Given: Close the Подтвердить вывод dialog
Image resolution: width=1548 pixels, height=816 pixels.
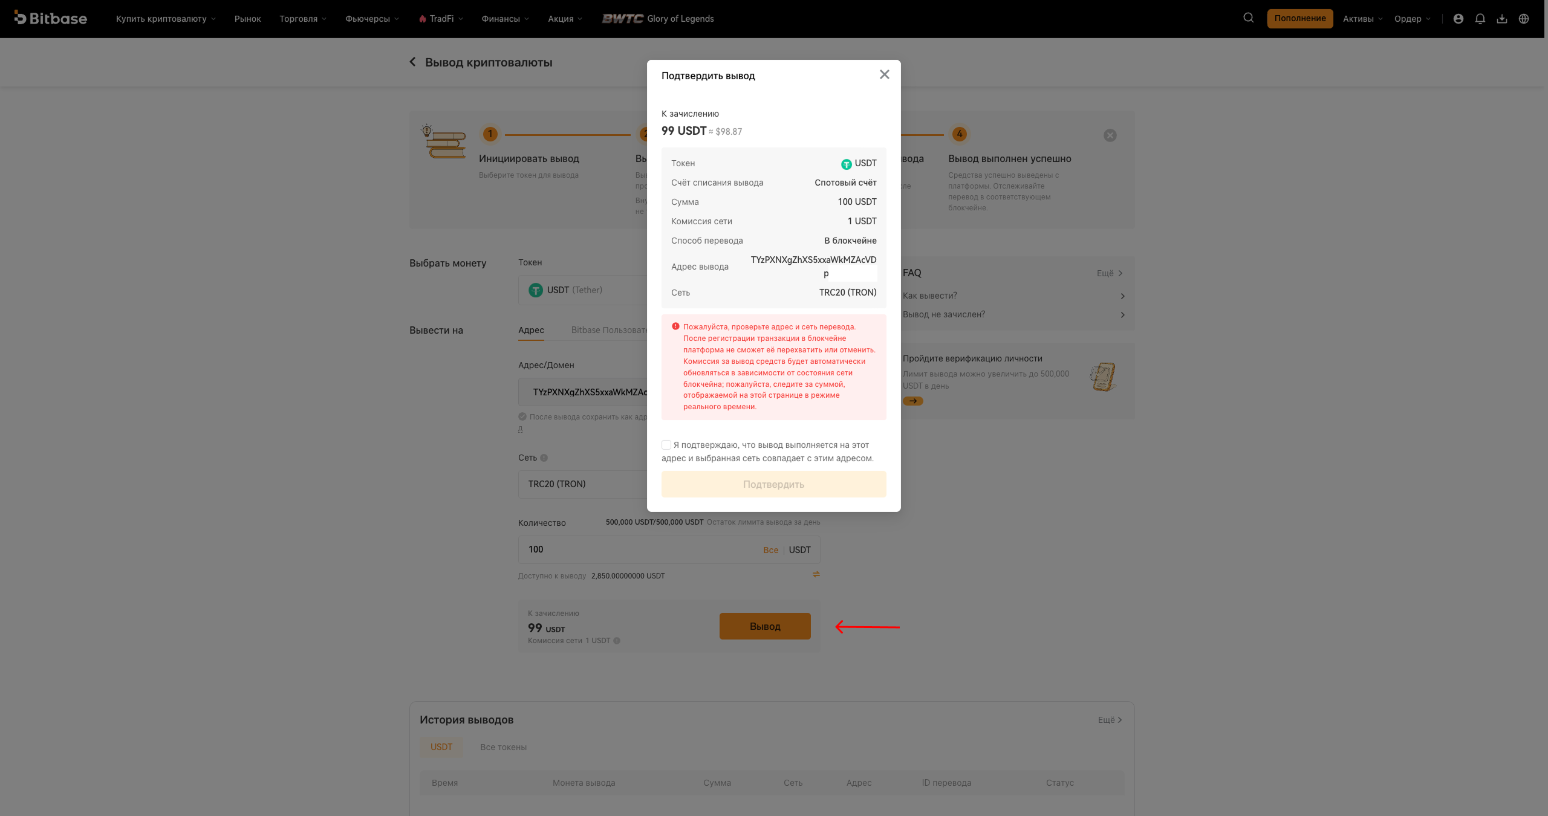Looking at the screenshot, I should click(884, 74).
